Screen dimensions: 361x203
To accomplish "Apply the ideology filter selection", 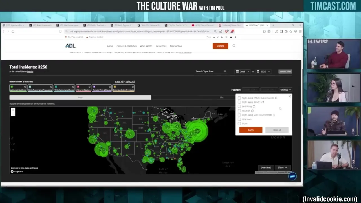I will pos(251,130).
